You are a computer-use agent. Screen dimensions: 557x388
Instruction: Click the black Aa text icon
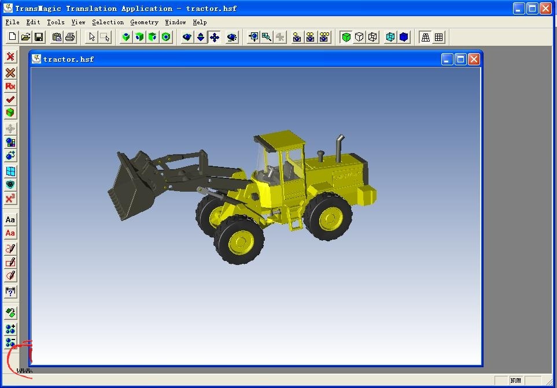pos(10,219)
